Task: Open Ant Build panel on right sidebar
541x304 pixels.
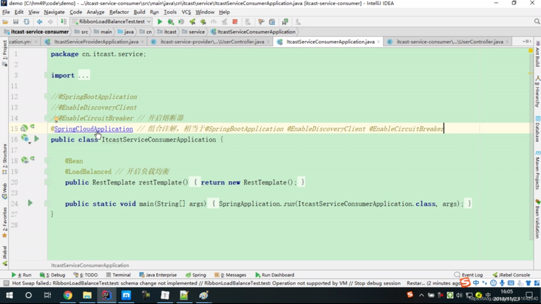Action: pyautogui.click(x=538, y=54)
